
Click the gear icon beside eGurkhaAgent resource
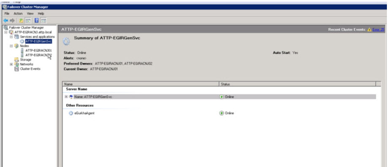71,113
